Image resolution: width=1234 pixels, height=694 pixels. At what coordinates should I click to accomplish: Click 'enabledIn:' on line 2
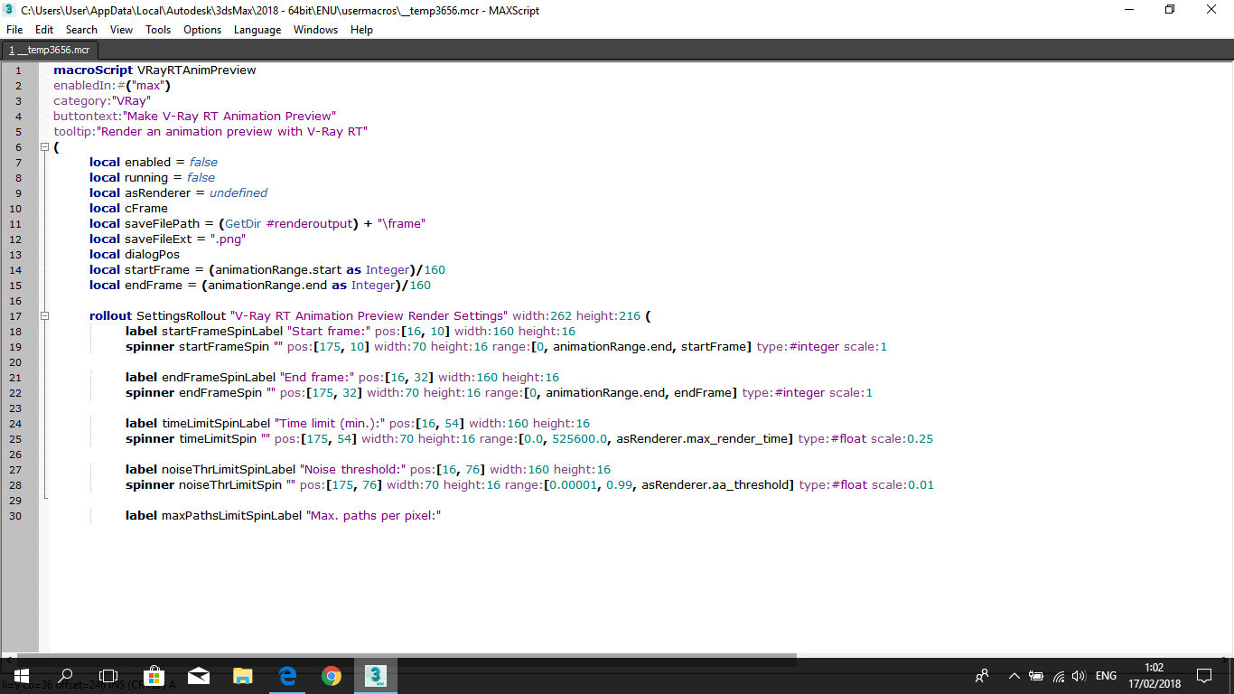(x=85, y=85)
